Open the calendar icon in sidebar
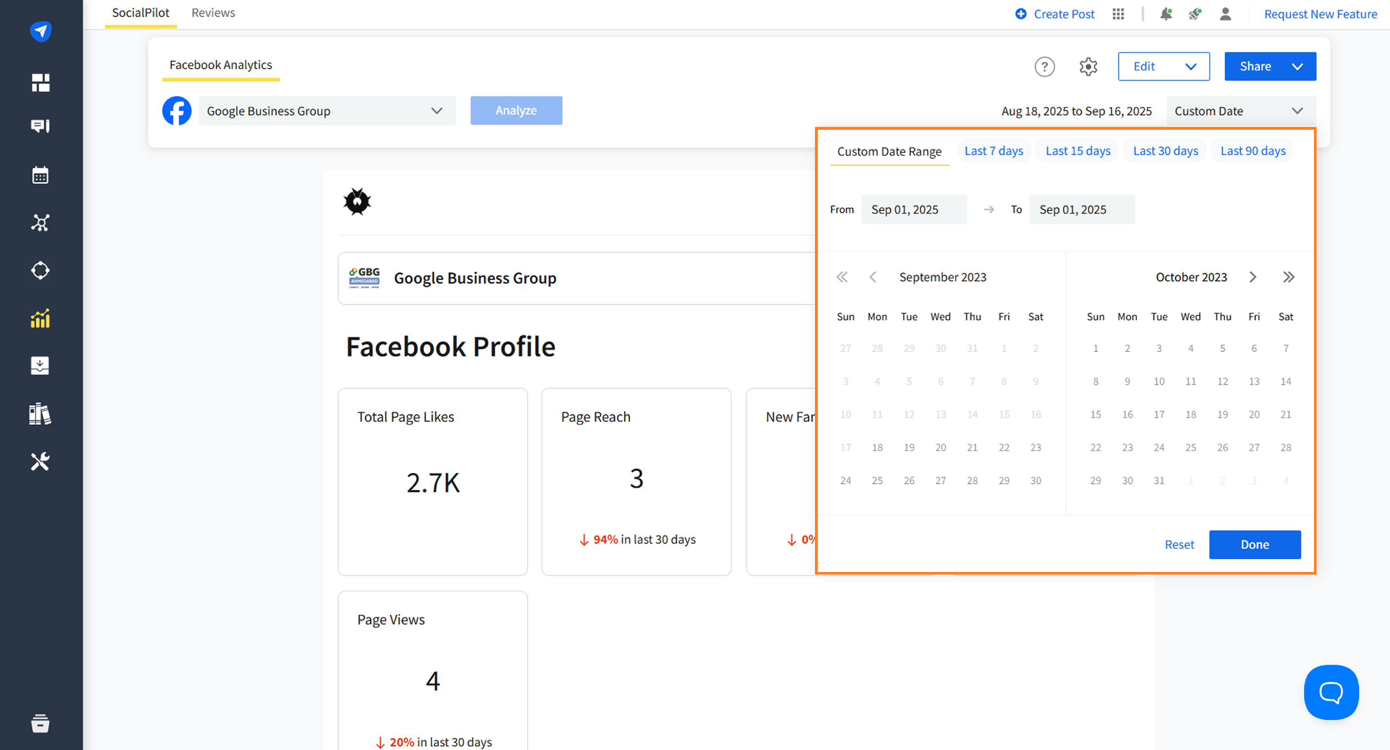Viewport: 1390px width, 750px height. pos(40,175)
